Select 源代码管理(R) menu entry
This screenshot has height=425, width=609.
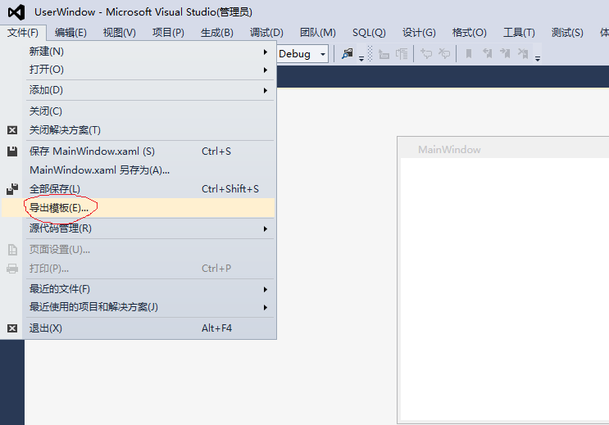click(139, 228)
